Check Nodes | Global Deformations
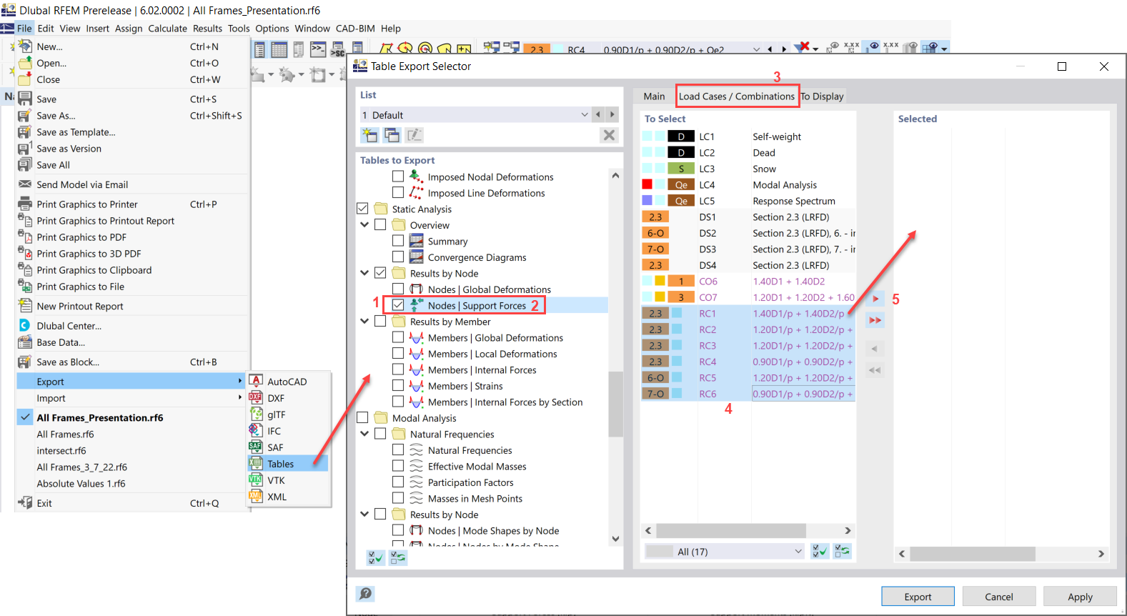Viewport: 1127px width, 616px height. [398, 289]
